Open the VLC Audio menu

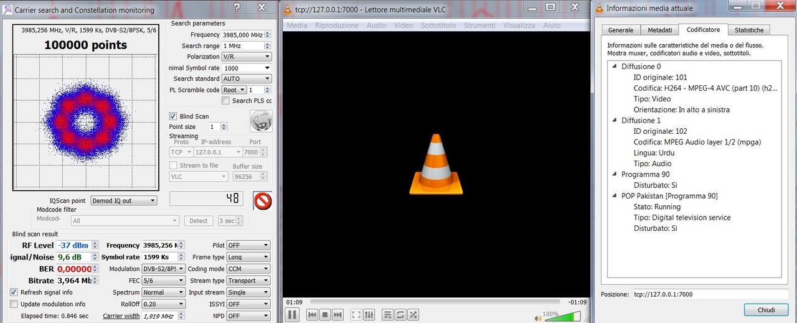click(x=376, y=26)
